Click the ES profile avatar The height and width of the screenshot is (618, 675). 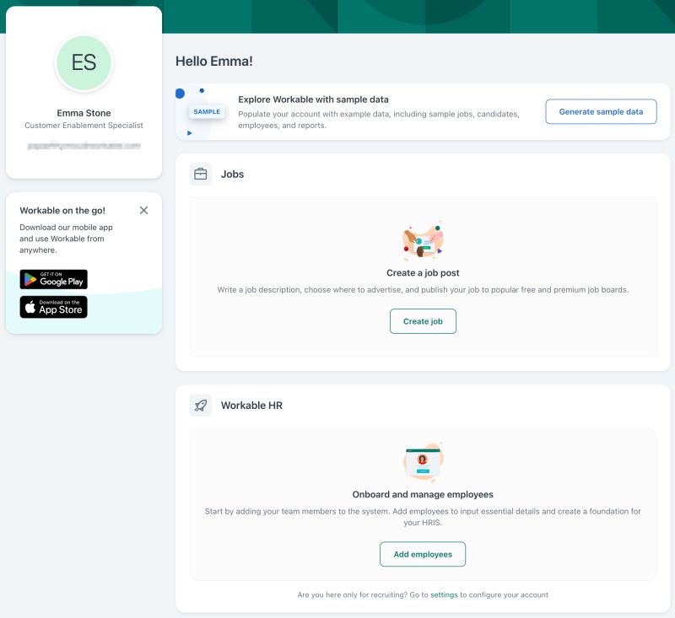click(x=84, y=62)
